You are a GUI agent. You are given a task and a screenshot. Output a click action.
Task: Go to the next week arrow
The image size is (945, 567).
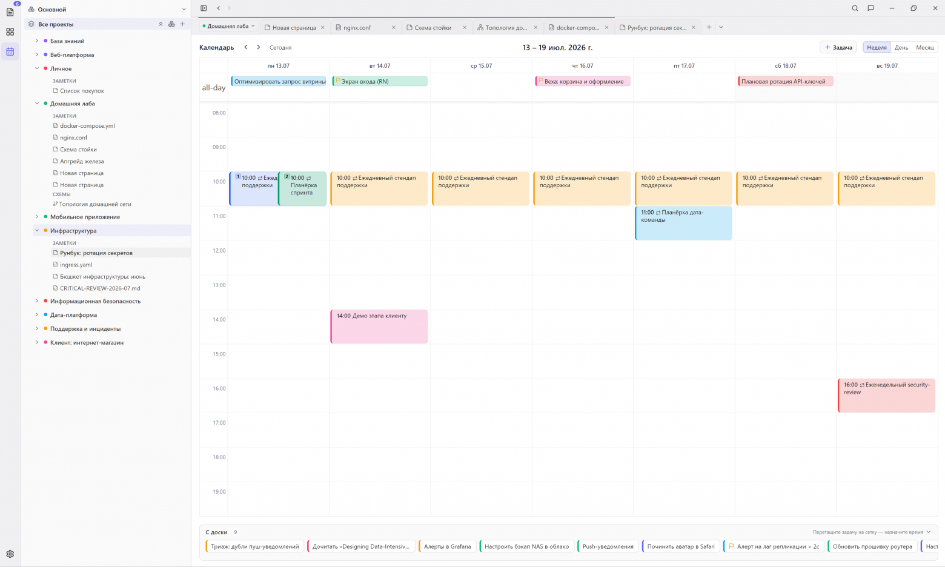259,47
